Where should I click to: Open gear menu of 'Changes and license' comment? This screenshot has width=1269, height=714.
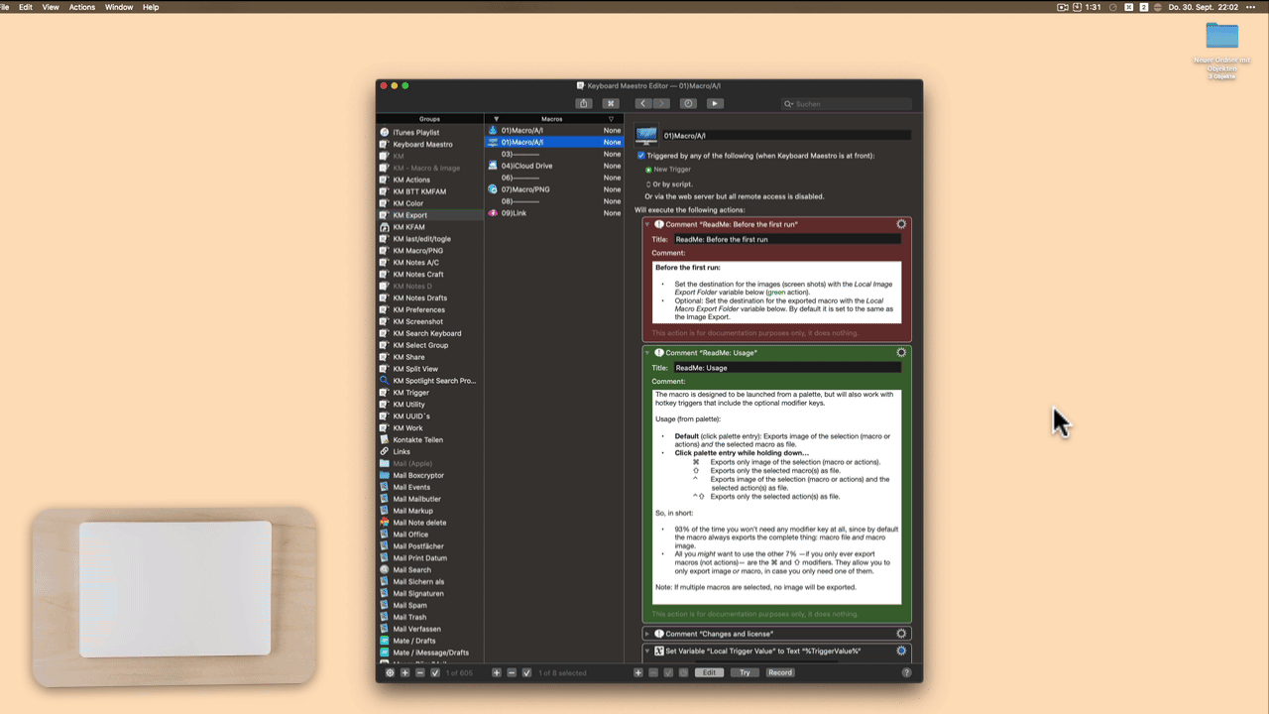pyautogui.click(x=901, y=633)
